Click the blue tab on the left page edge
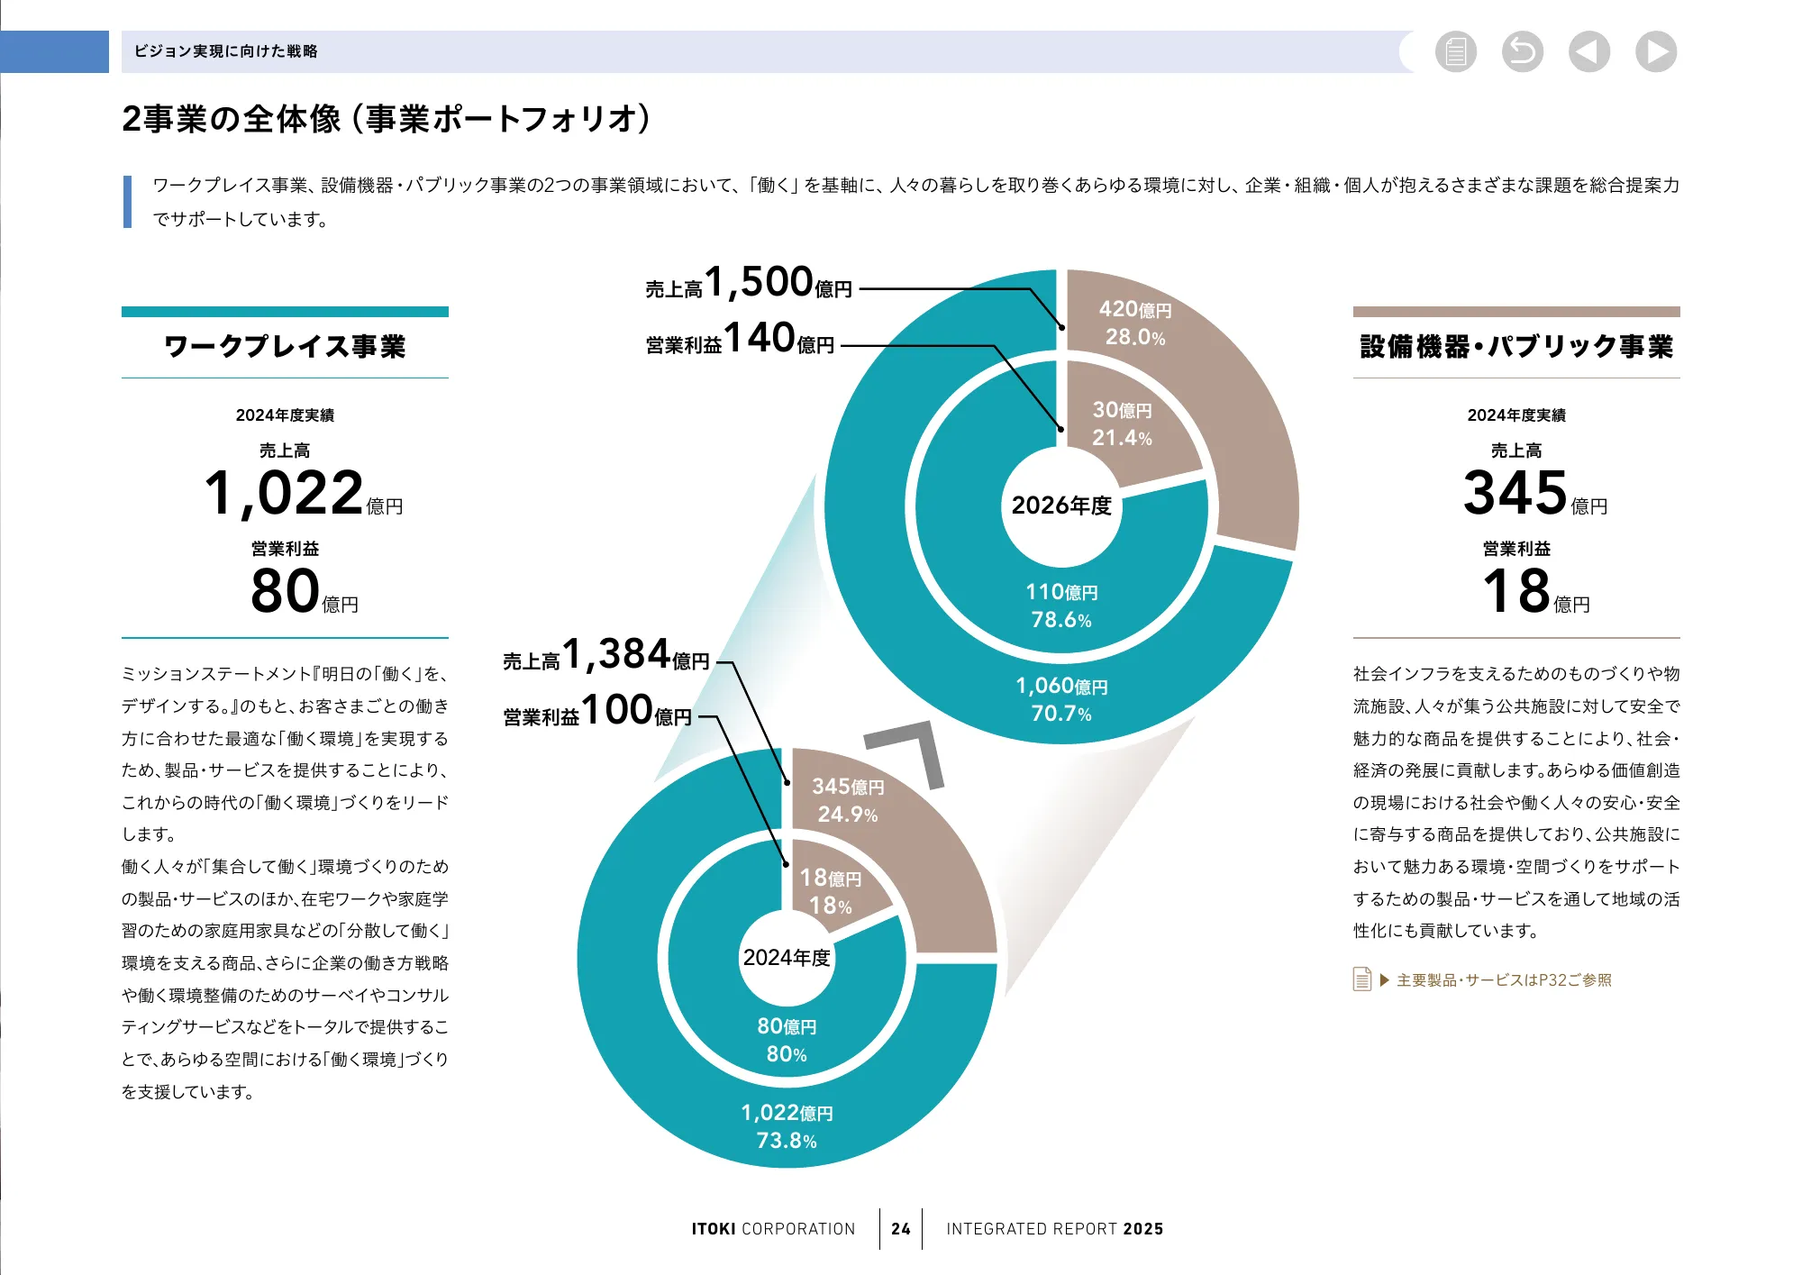1802x1275 pixels. click(54, 50)
